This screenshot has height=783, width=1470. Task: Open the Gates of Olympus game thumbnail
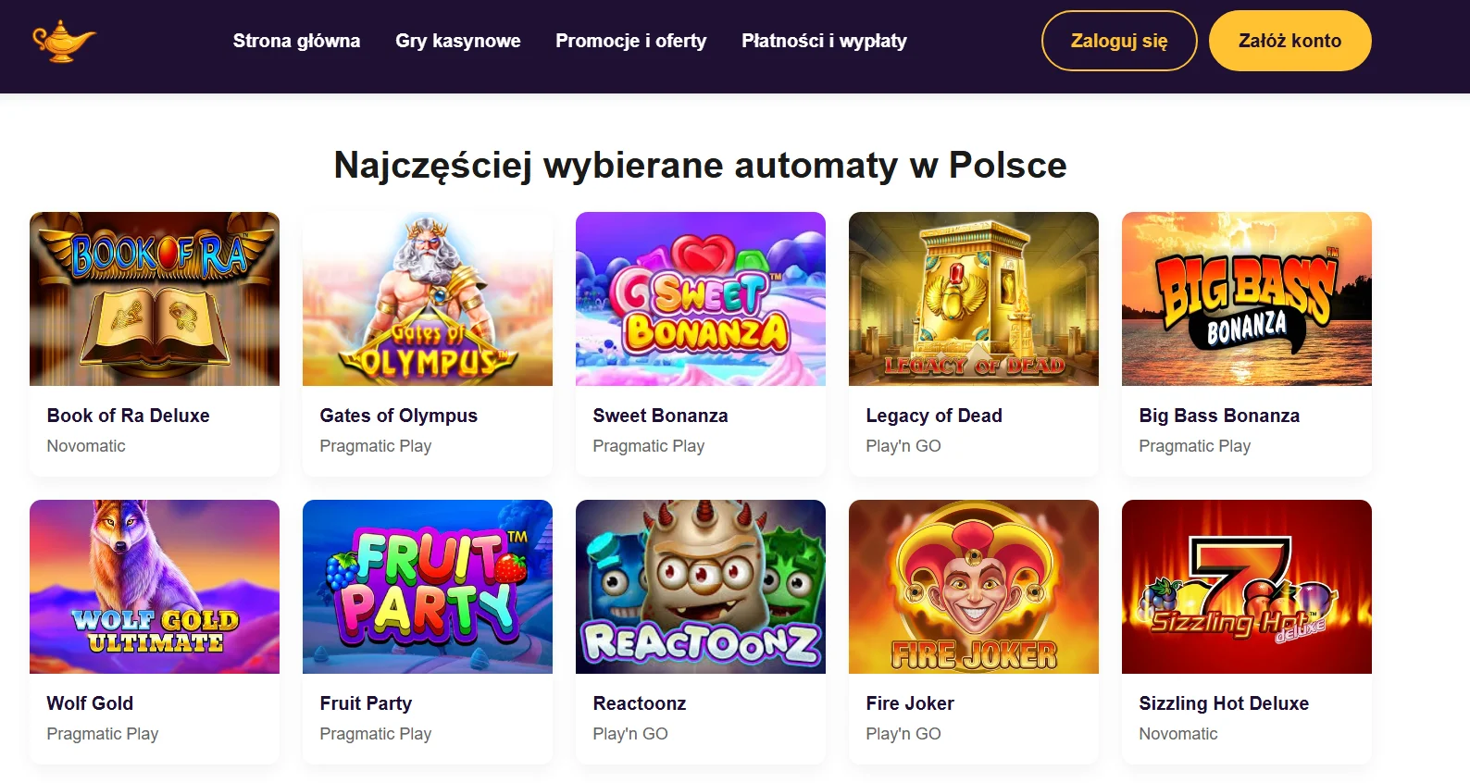427,298
